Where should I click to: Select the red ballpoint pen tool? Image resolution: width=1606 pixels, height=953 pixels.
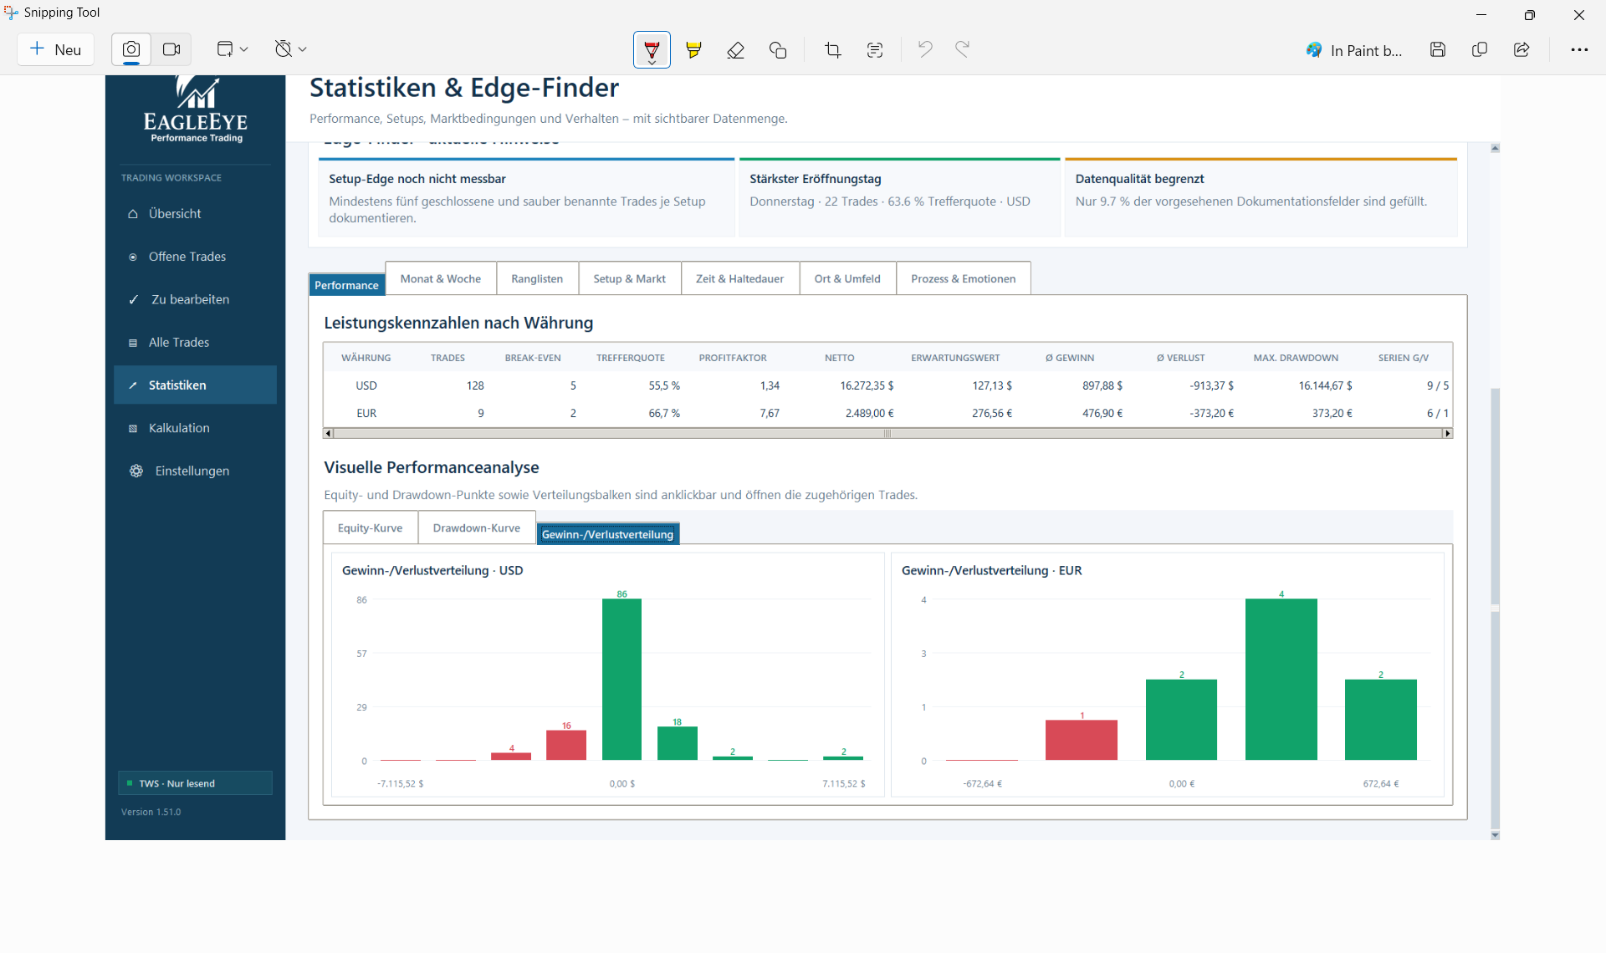[652, 50]
